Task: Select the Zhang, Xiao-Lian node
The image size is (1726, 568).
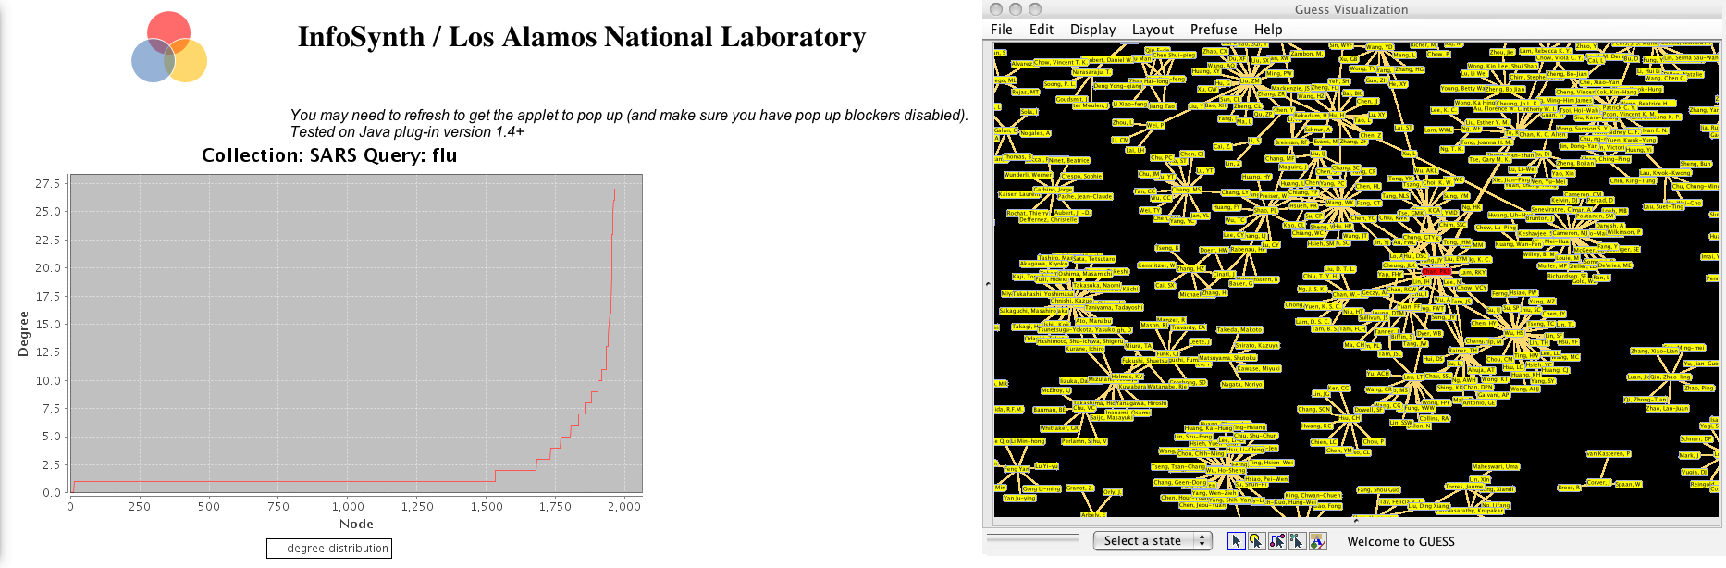Action: (x=1654, y=351)
